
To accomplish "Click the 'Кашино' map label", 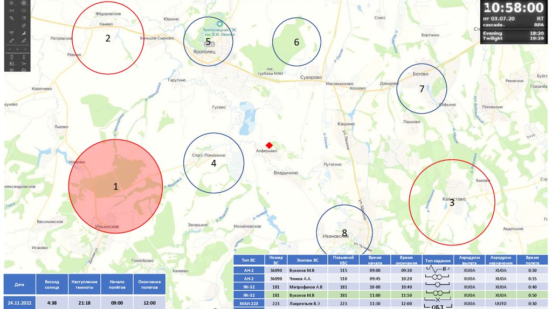I will pyautogui.click(x=346, y=124).
